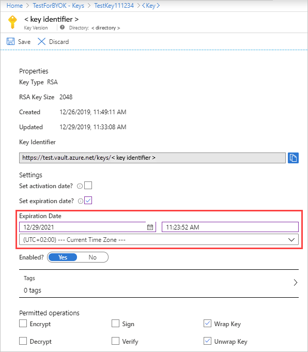This screenshot has height=352, width=308.
Task: Click the '0 tags' text
Action: point(33,290)
